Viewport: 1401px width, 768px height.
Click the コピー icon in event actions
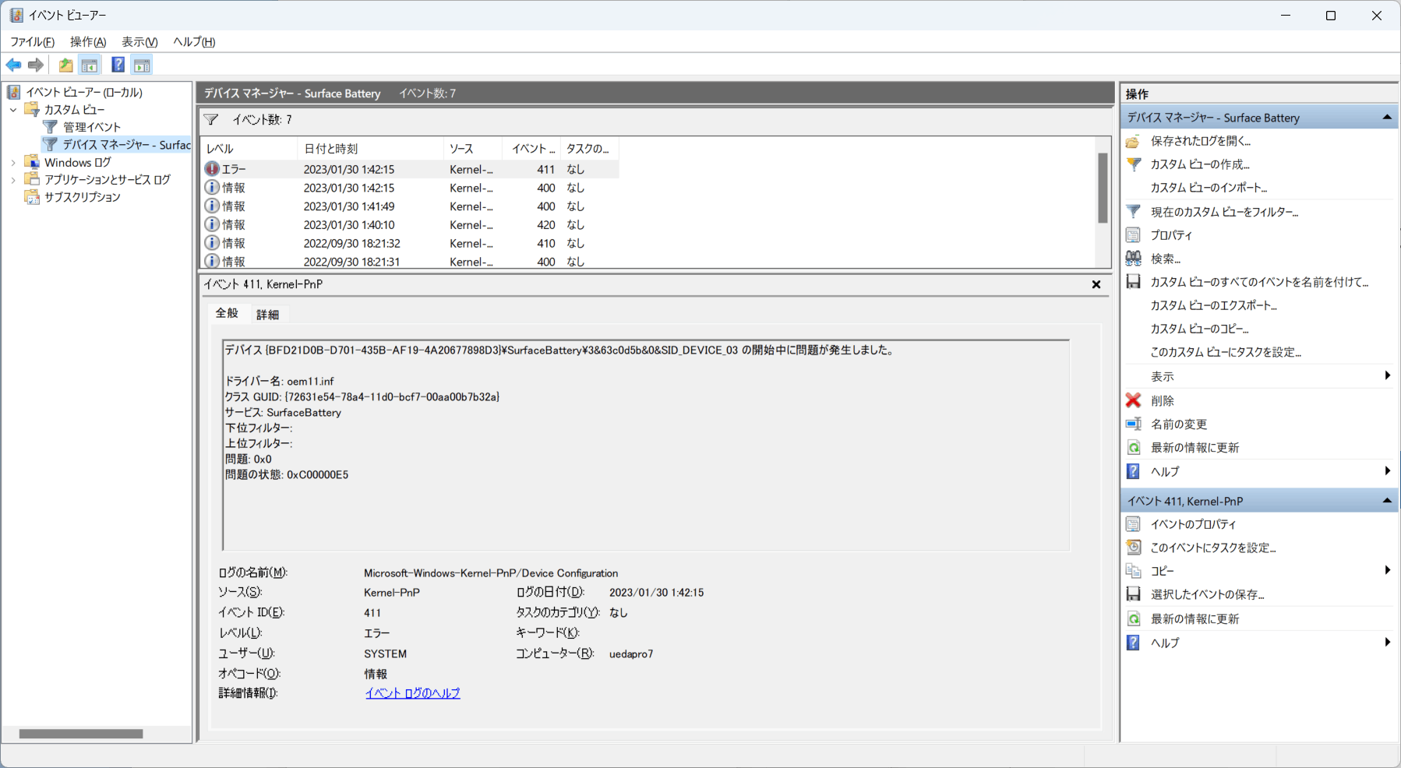point(1134,571)
